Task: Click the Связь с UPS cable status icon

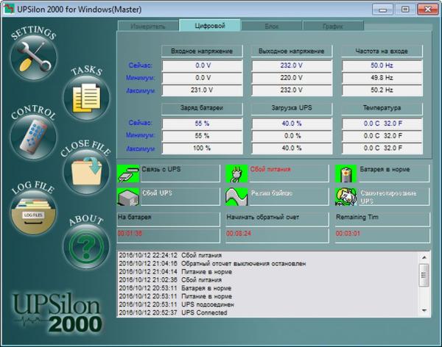Action: (128, 173)
